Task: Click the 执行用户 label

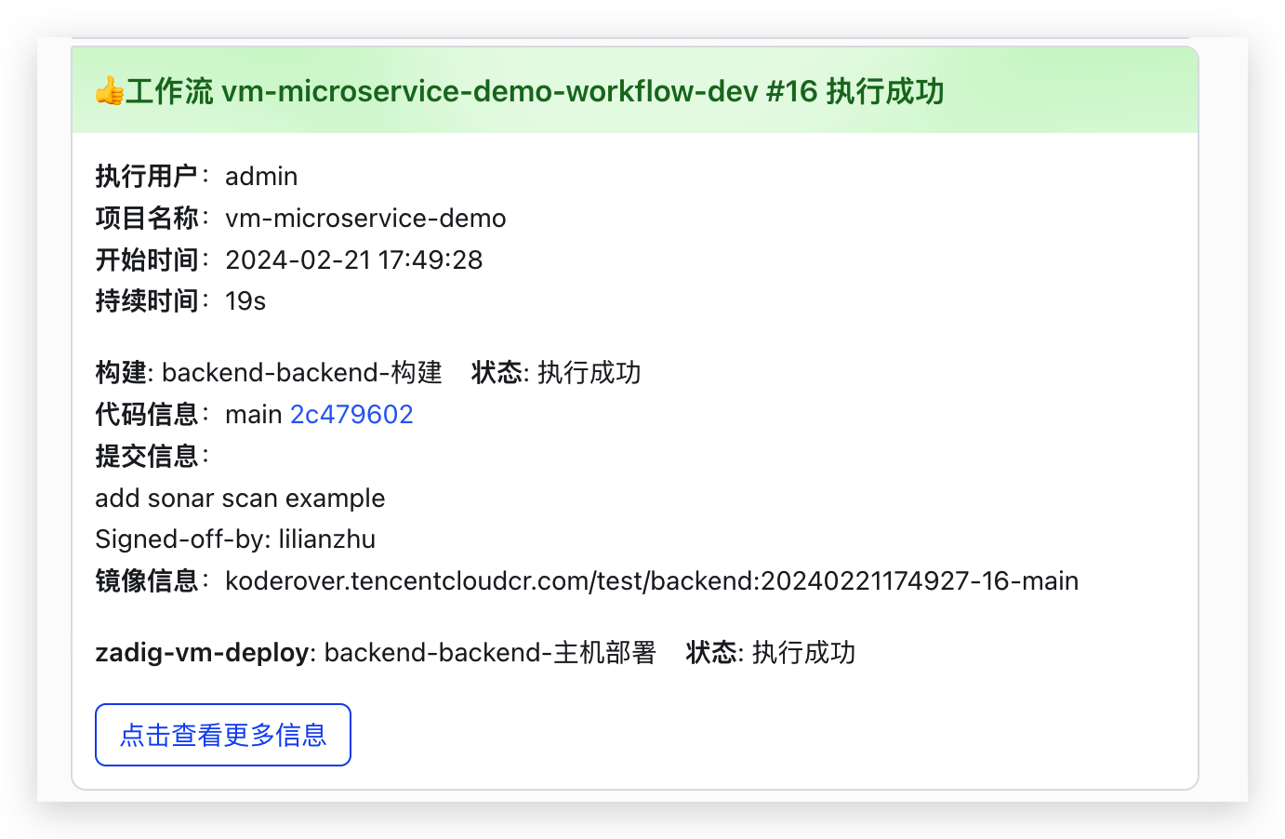Action: (146, 176)
